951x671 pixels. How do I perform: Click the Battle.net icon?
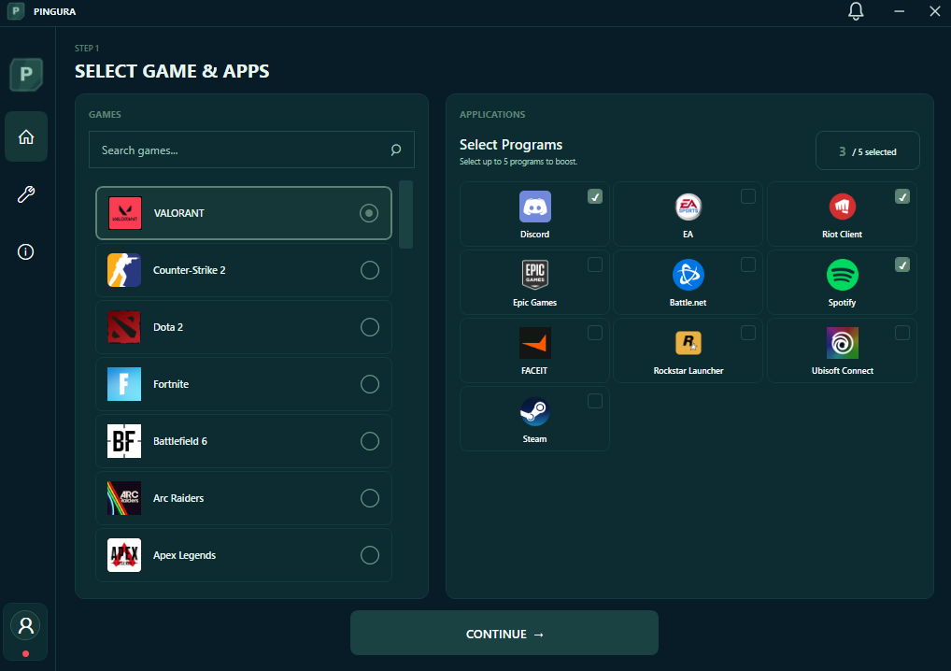[x=688, y=275]
